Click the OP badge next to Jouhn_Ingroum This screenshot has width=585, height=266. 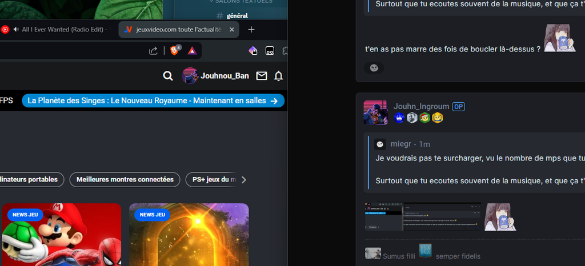click(459, 107)
